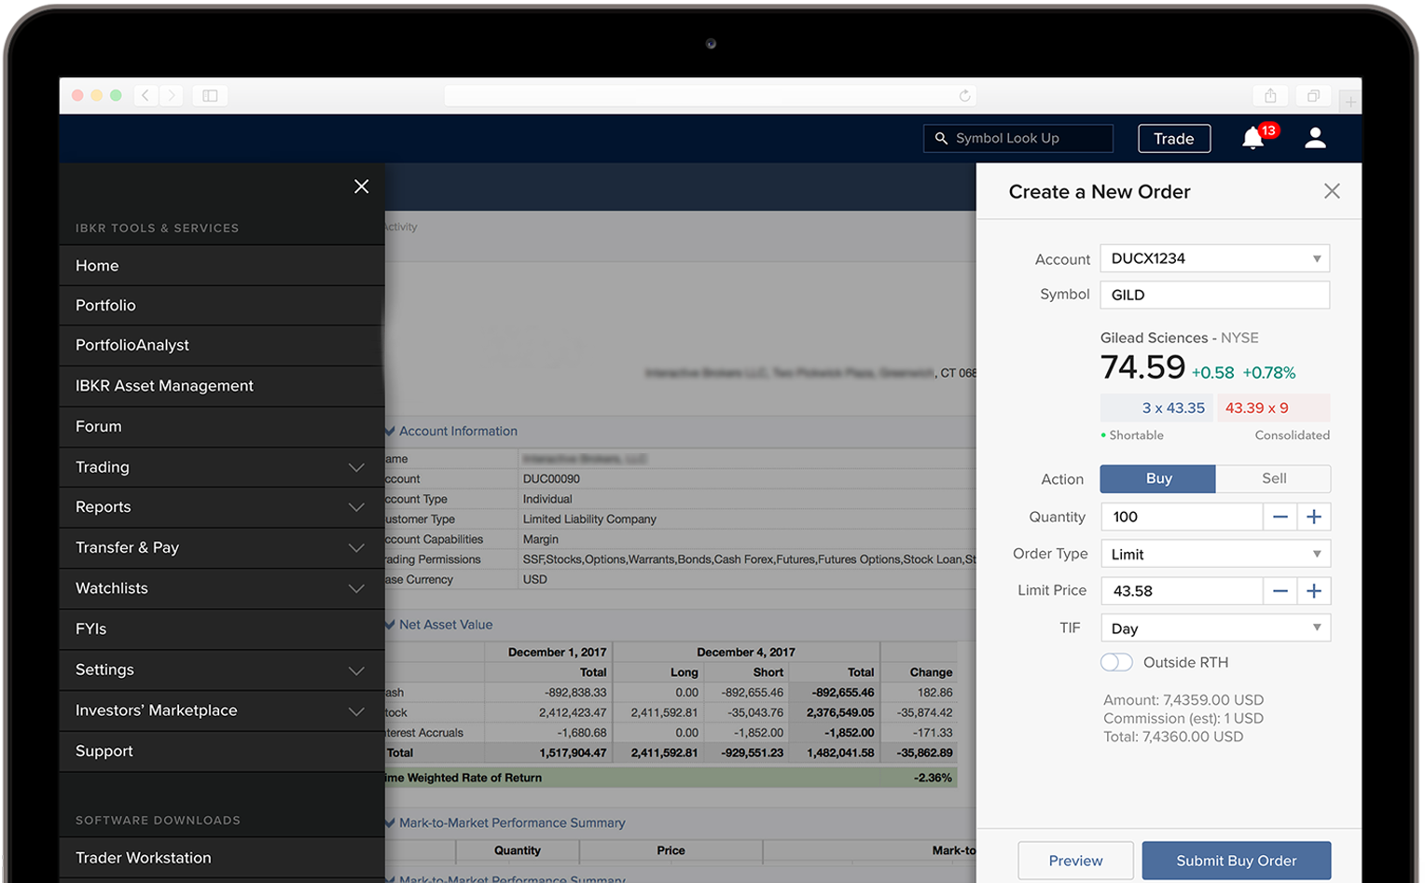Click the browser share icon

(1270, 95)
